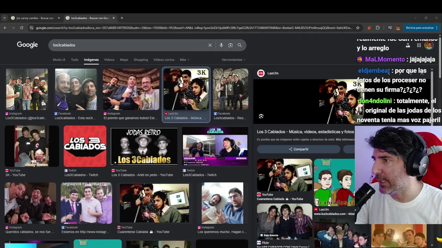This screenshot has width=442, height=248.
Task: Start voice search with the microphone
Action: pos(221,45)
